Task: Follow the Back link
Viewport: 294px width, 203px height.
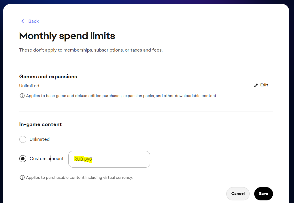Action: click(x=33, y=21)
